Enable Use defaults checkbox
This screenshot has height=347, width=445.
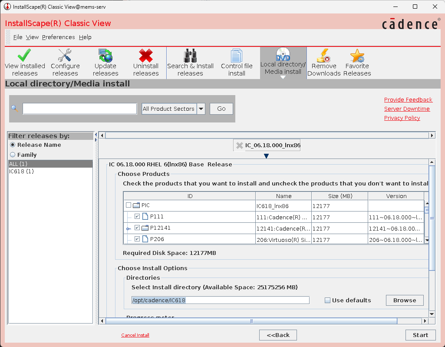tap(327, 301)
